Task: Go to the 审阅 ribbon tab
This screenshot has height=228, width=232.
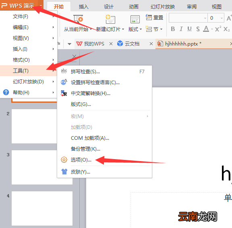Action: click(x=192, y=7)
